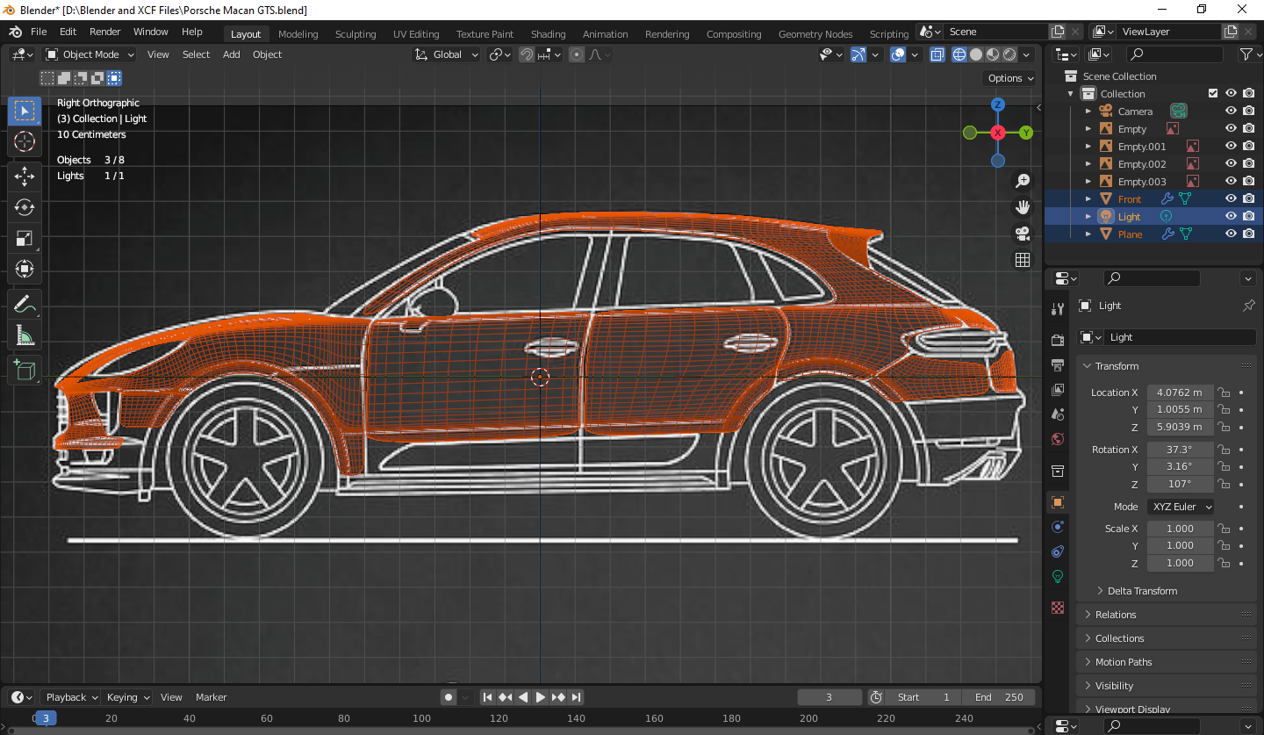This screenshot has width=1264, height=735.
Task: Open the Render properties tab
Action: [1058, 340]
